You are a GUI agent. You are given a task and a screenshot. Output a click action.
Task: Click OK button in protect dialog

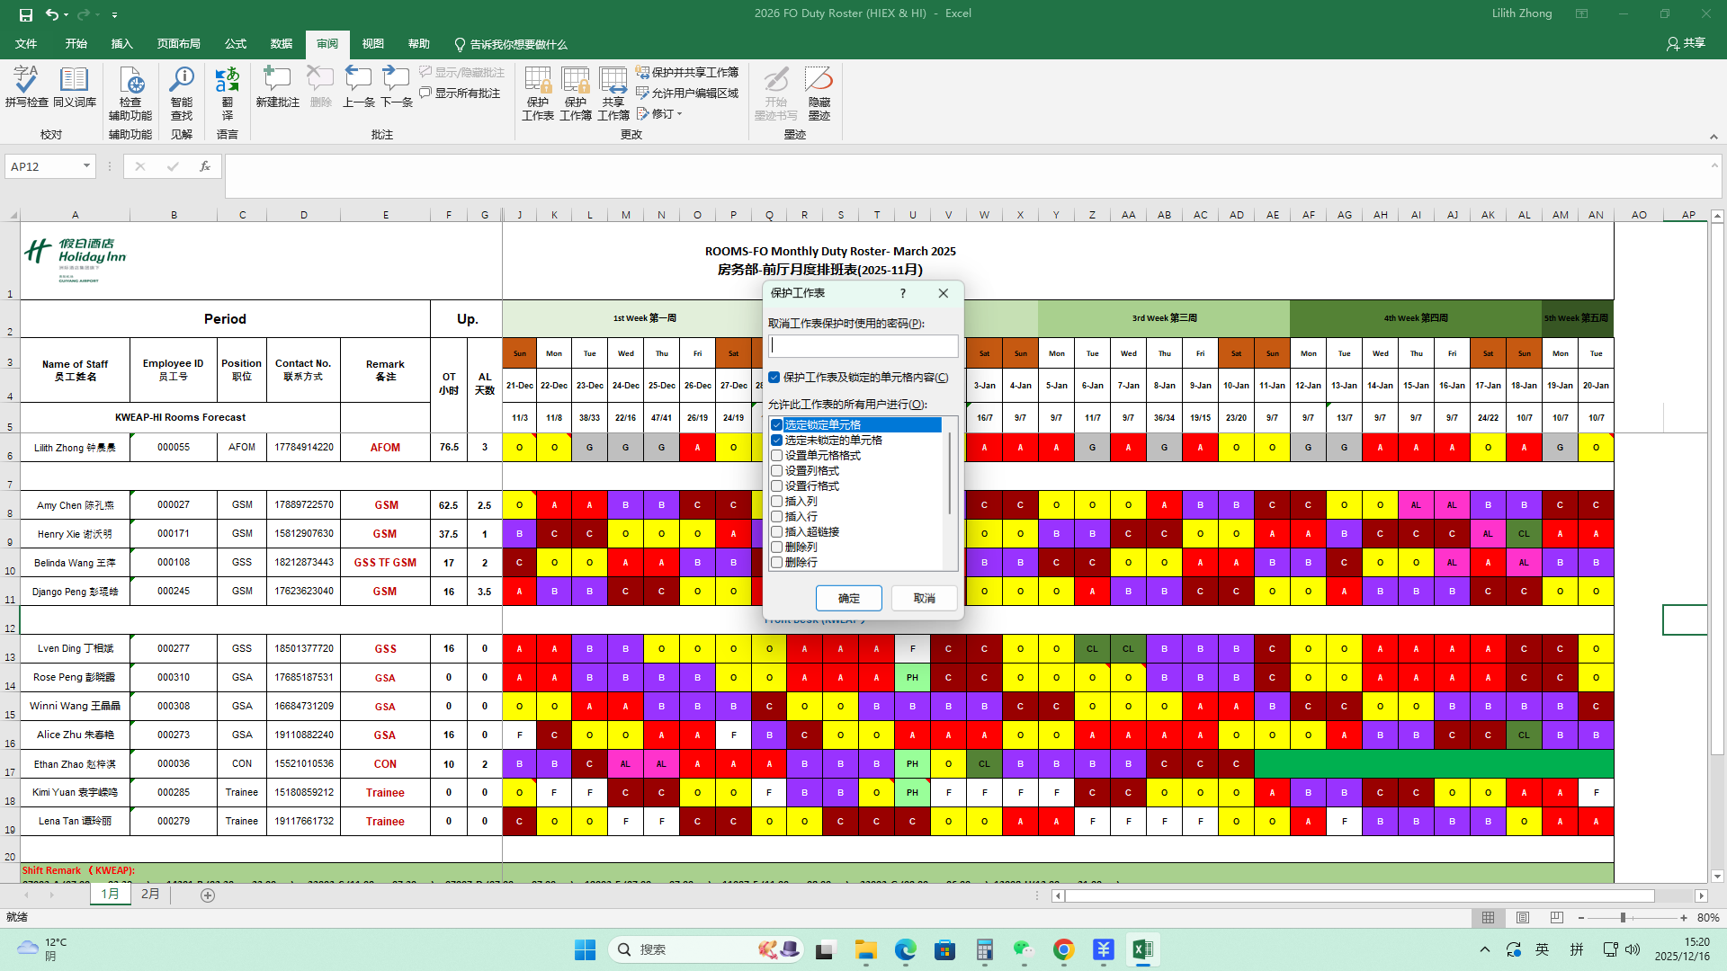[848, 599]
